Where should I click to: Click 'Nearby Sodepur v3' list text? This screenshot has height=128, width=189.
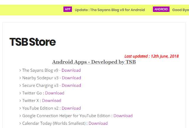[x=40, y=78]
